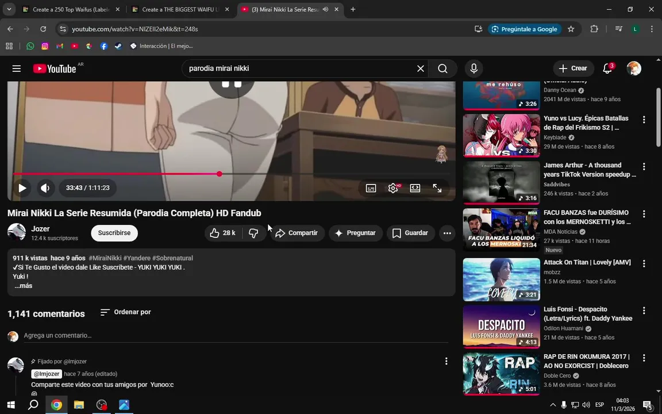Viewport: 662px width, 414px height.
Task: Mute the video volume
Action: click(45, 188)
